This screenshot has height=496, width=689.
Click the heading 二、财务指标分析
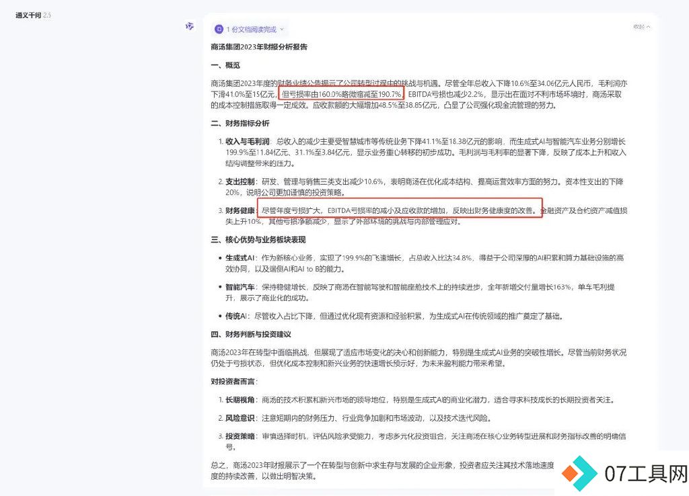[x=240, y=124]
